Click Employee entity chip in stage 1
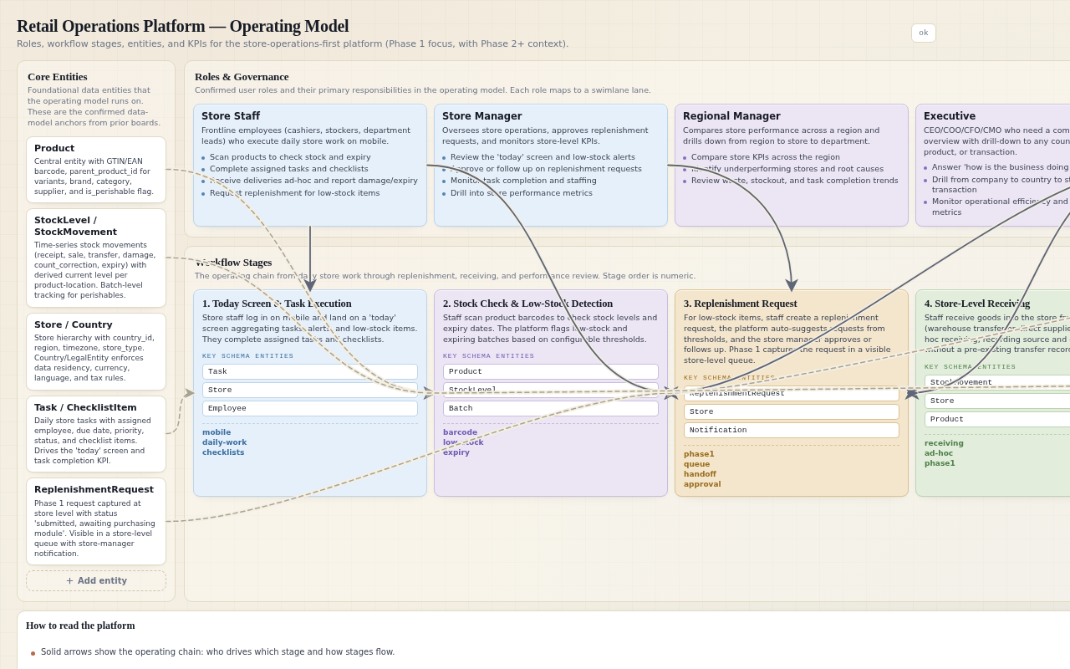This screenshot has width=1070, height=669. [x=310, y=408]
